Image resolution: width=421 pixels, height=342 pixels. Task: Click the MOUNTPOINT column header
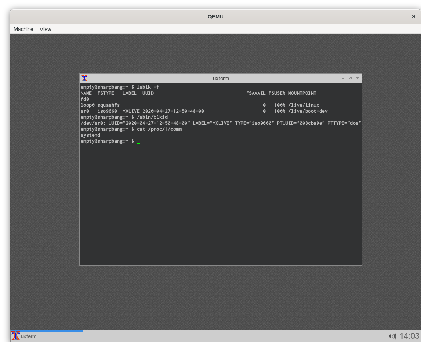(x=302, y=93)
